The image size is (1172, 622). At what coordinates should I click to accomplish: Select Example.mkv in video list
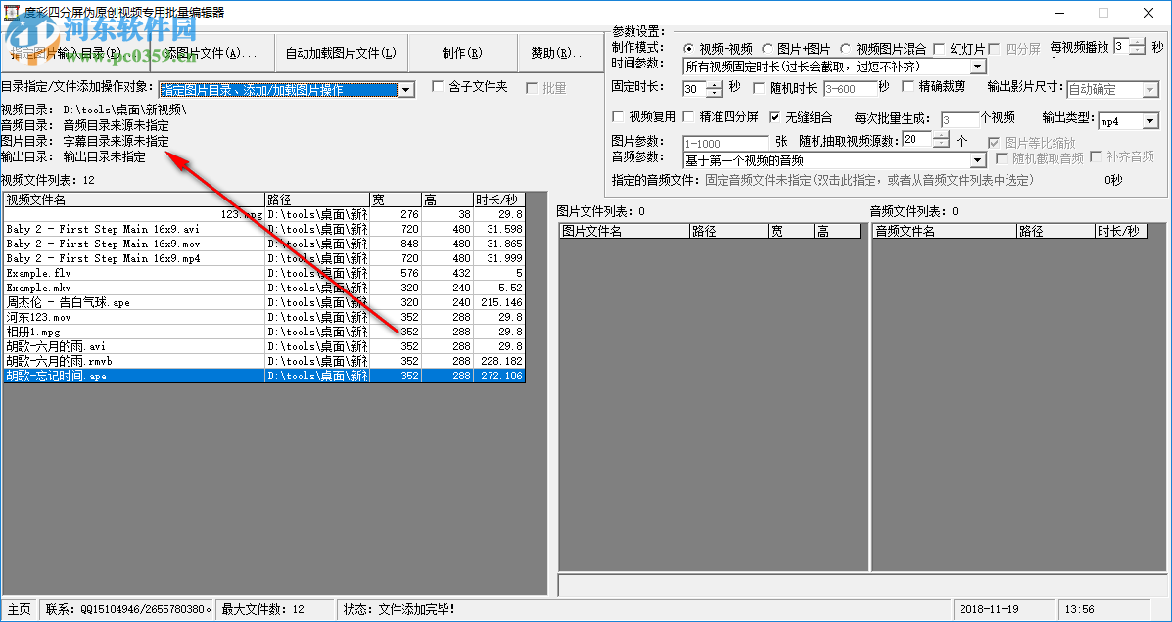tap(264, 288)
